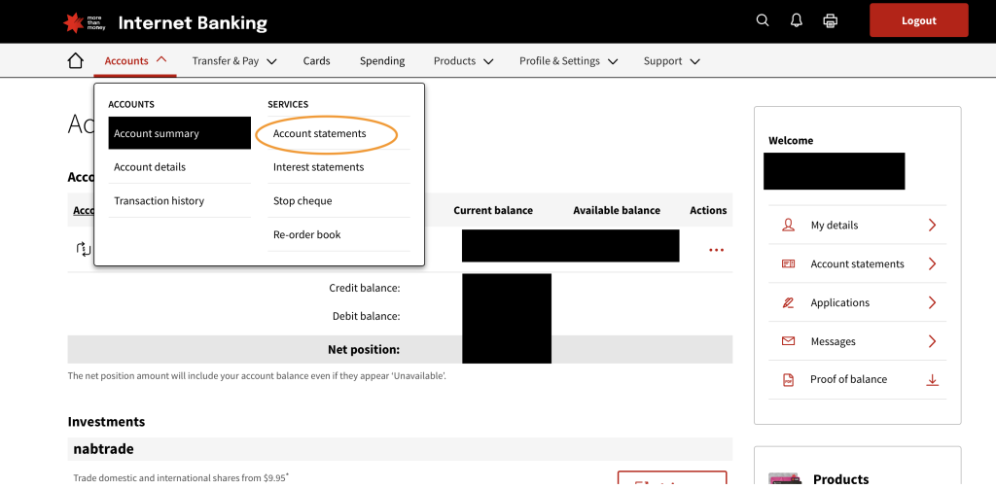Open notifications bell icon

(796, 20)
